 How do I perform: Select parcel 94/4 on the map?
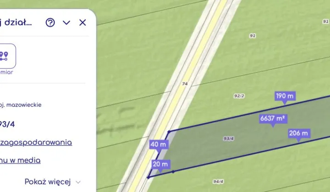click(218, 181)
